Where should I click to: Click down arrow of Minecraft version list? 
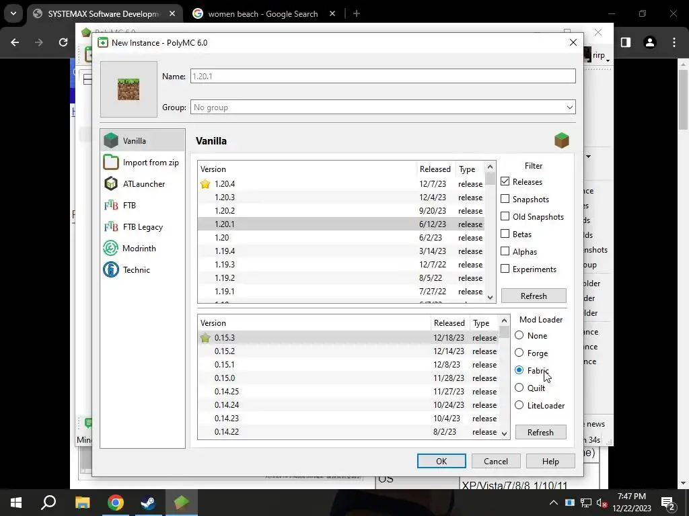[491, 298]
